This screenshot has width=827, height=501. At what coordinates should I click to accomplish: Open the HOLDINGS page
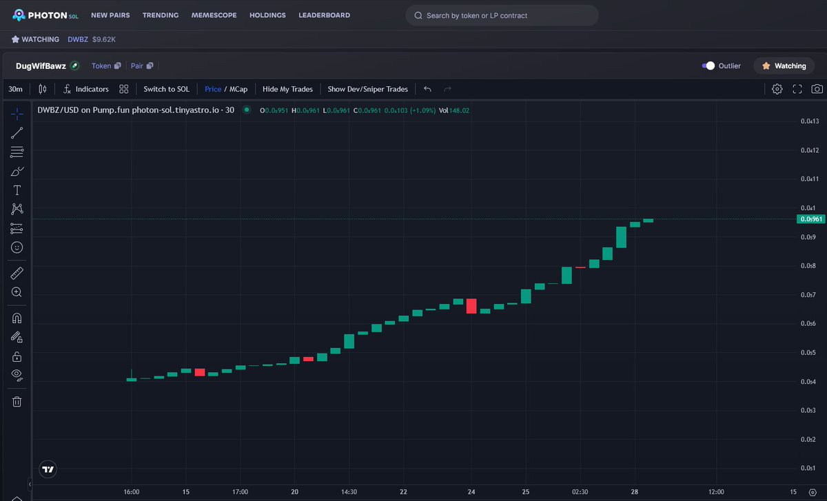point(267,15)
